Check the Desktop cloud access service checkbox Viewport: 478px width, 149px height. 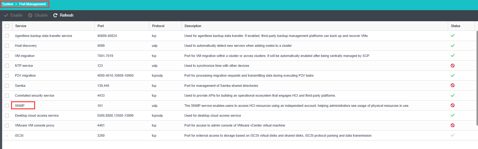[x=7, y=115]
